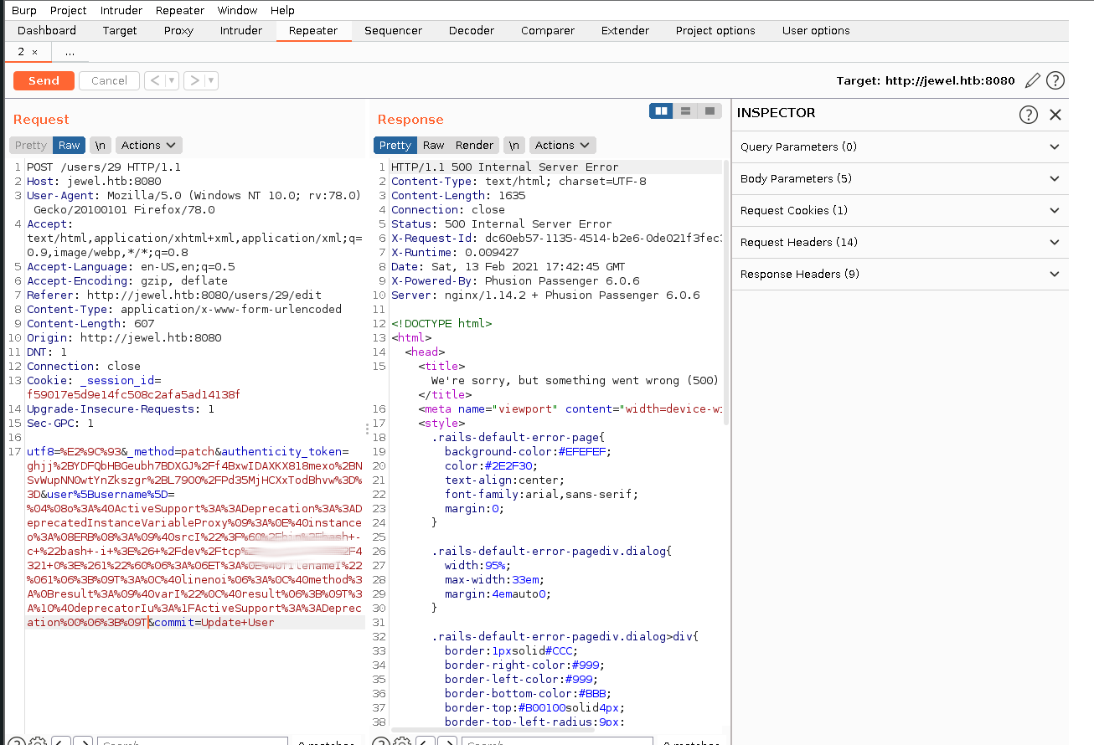Open the Help menu
Viewport: 1094px width, 745px height.
(282, 10)
